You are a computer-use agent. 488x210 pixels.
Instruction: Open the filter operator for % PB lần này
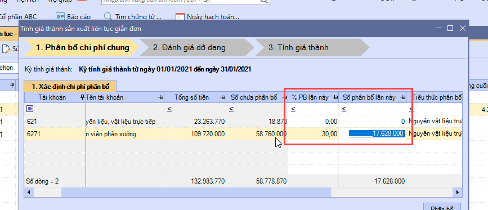(x=293, y=109)
